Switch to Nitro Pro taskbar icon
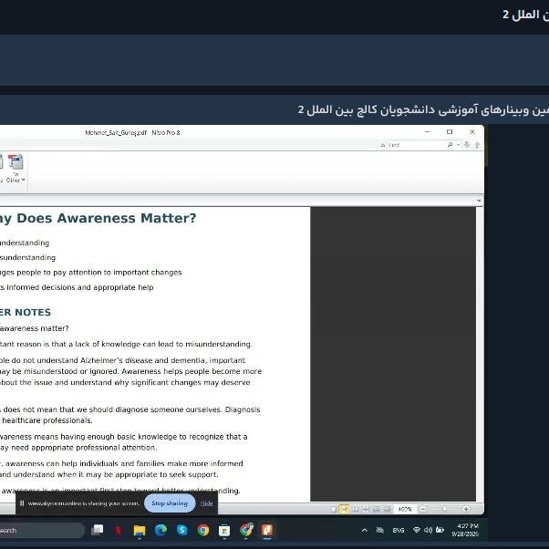 coord(267,530)
